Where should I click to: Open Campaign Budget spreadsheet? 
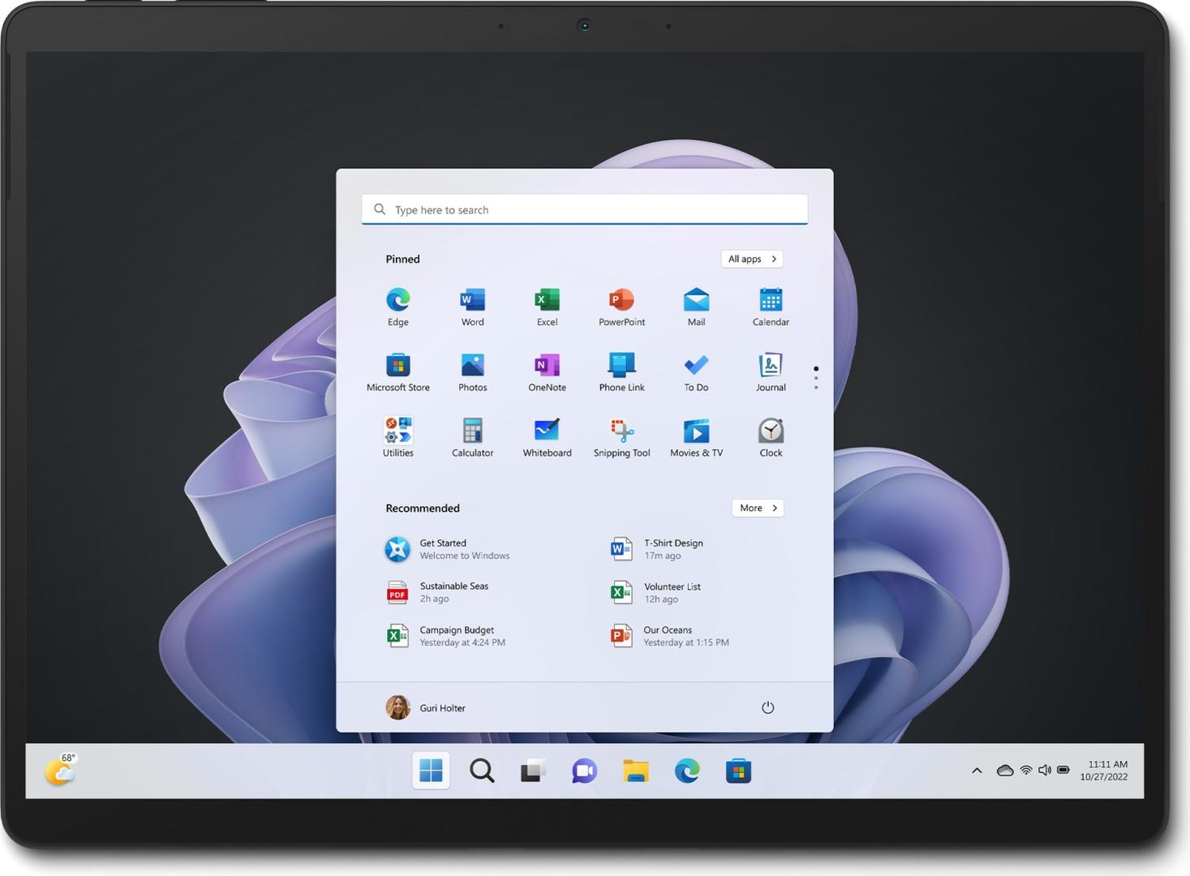coord(446,636)
